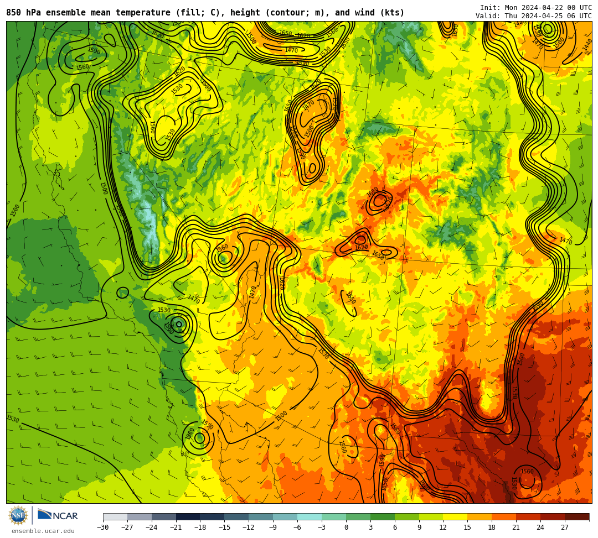
Task: Click the −21 colorbar tick label
Action: pos(176,527)
